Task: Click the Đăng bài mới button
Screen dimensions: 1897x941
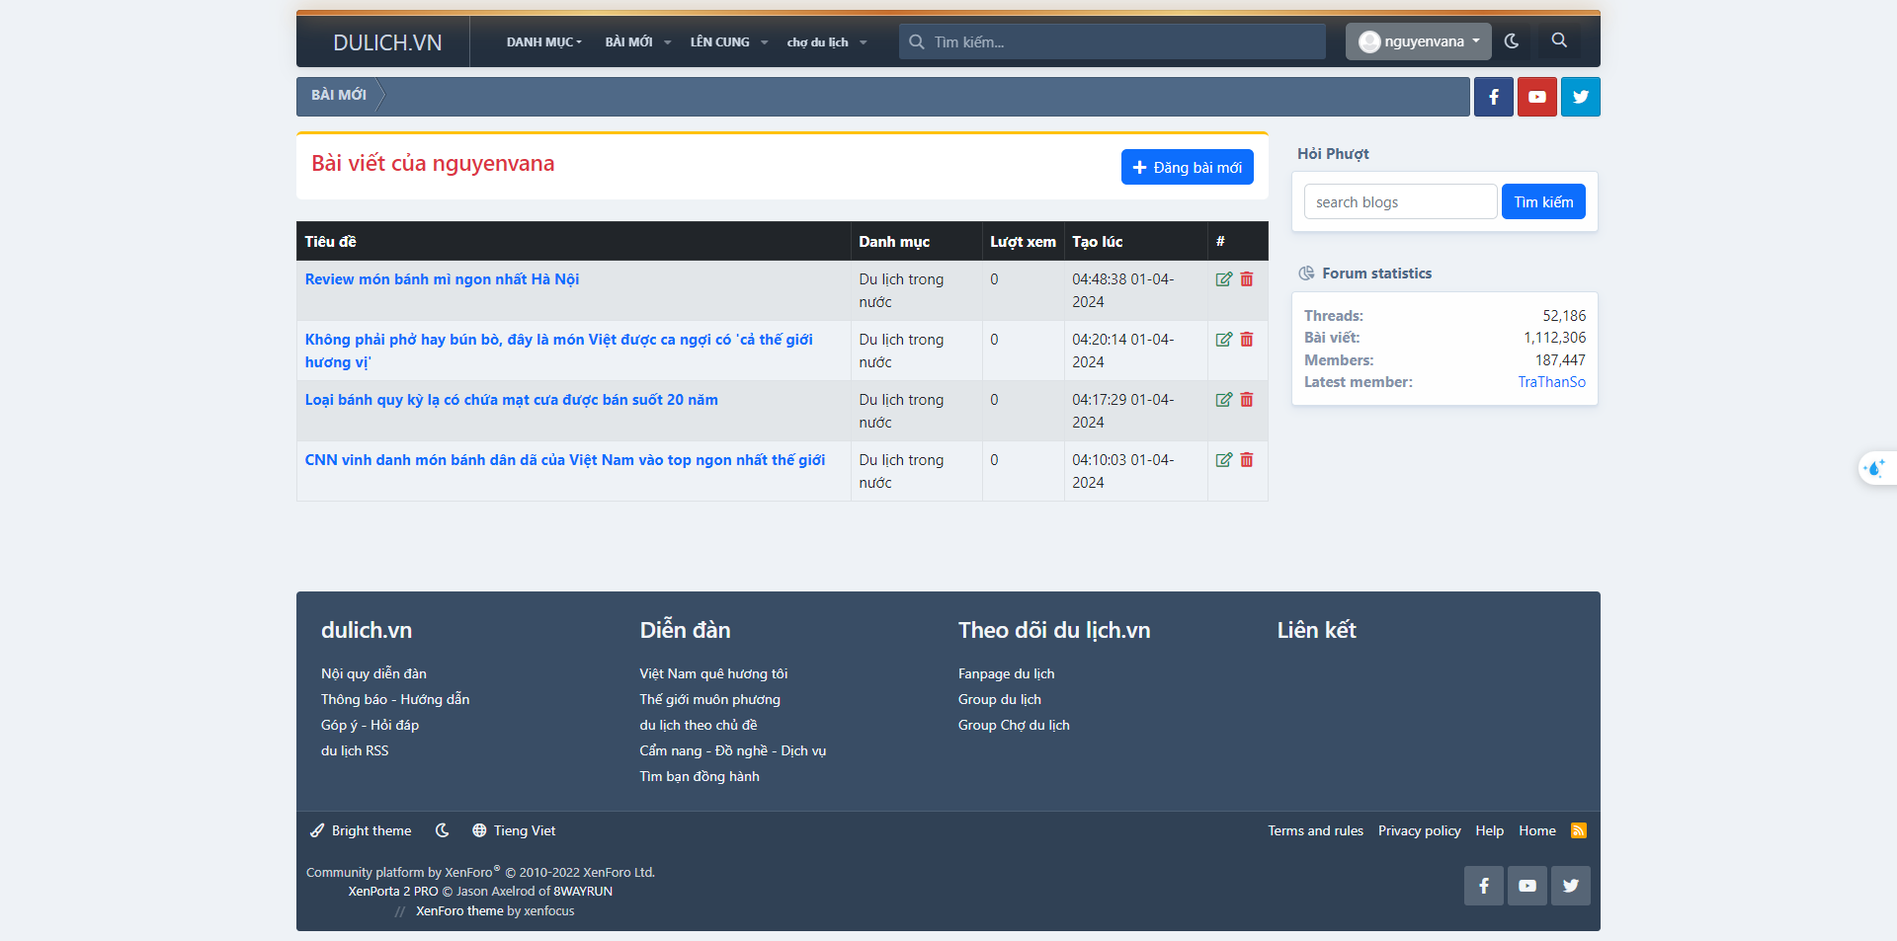Action: pyautogui.click(x=1188, y=167)
